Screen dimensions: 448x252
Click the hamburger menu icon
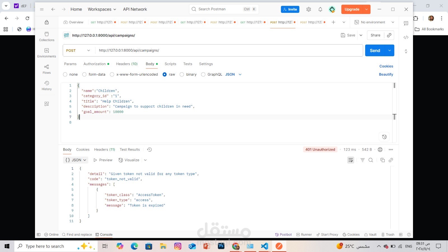click(x=42, y=9)
